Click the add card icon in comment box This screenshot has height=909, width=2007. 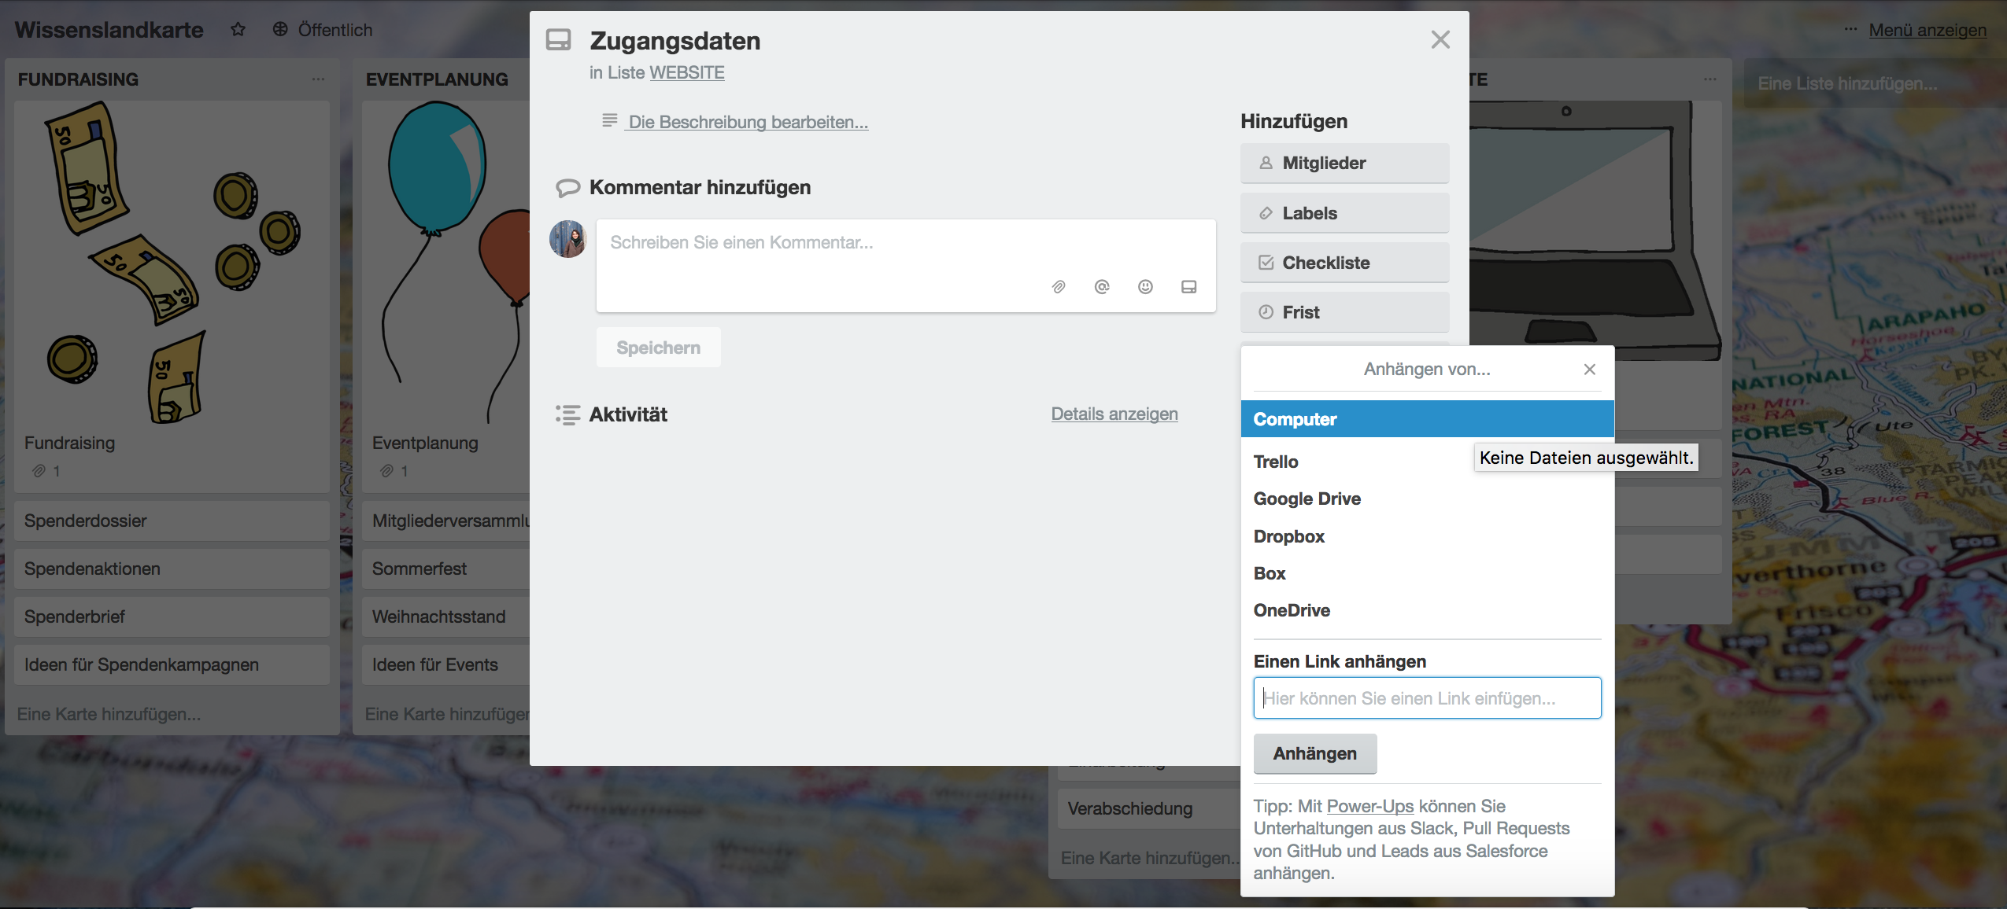(x=1188, y=287)
